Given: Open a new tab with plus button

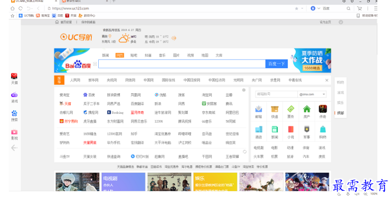Looking at the screenshot, I should tap(114, 1).
